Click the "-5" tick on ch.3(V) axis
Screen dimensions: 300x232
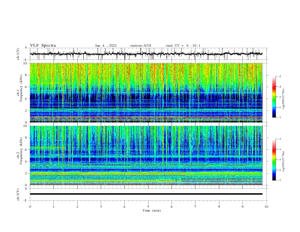click(26, 201)
